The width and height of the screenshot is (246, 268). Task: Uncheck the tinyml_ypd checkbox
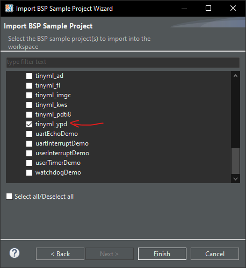tap(29, 124)
